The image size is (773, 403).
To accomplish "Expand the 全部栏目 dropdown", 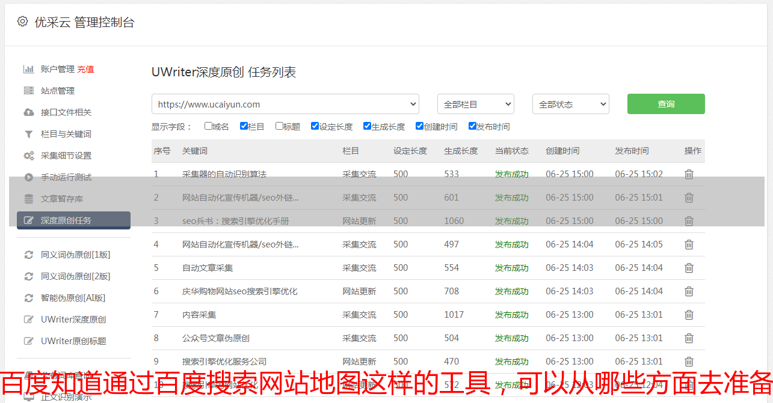I will pos(476,104).
